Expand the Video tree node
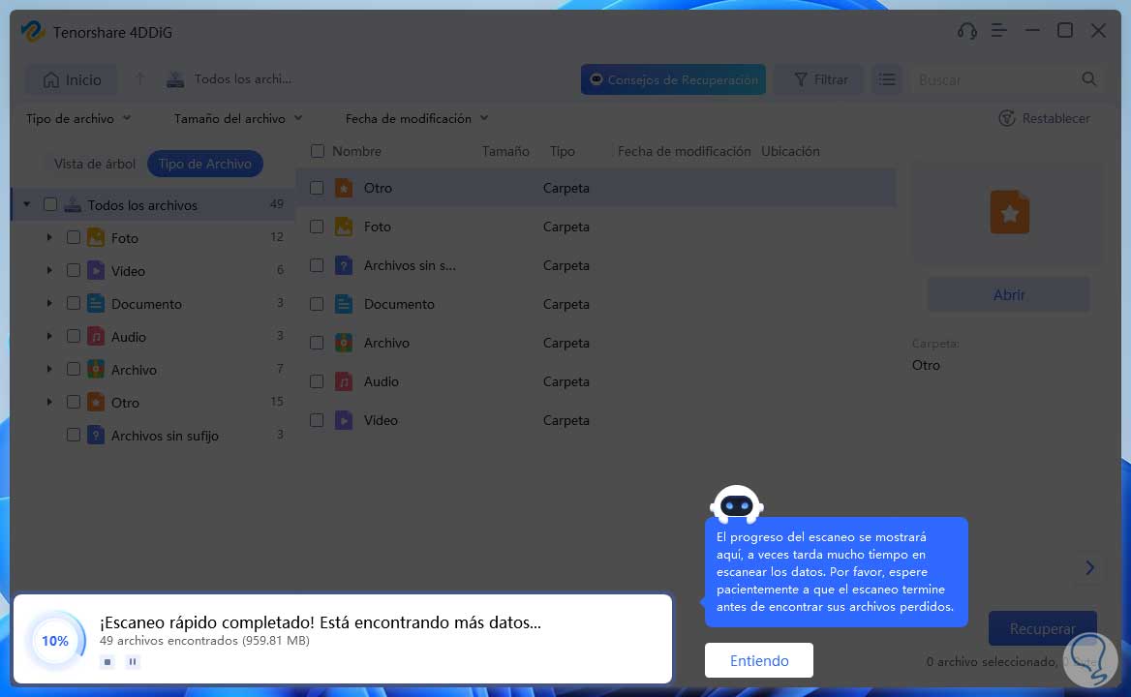Screen dimensions: 1131x697 click(49, 270)
